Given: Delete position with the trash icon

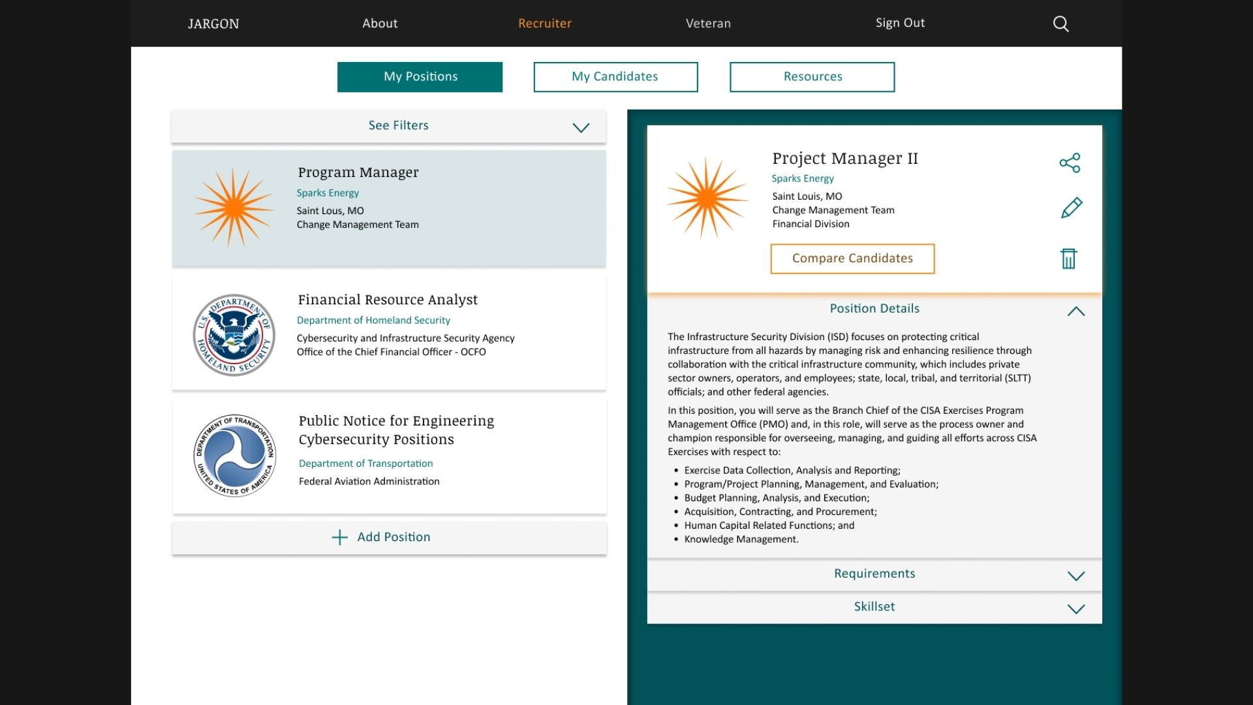Looking at the screenshot, I should pos(1068,258).
